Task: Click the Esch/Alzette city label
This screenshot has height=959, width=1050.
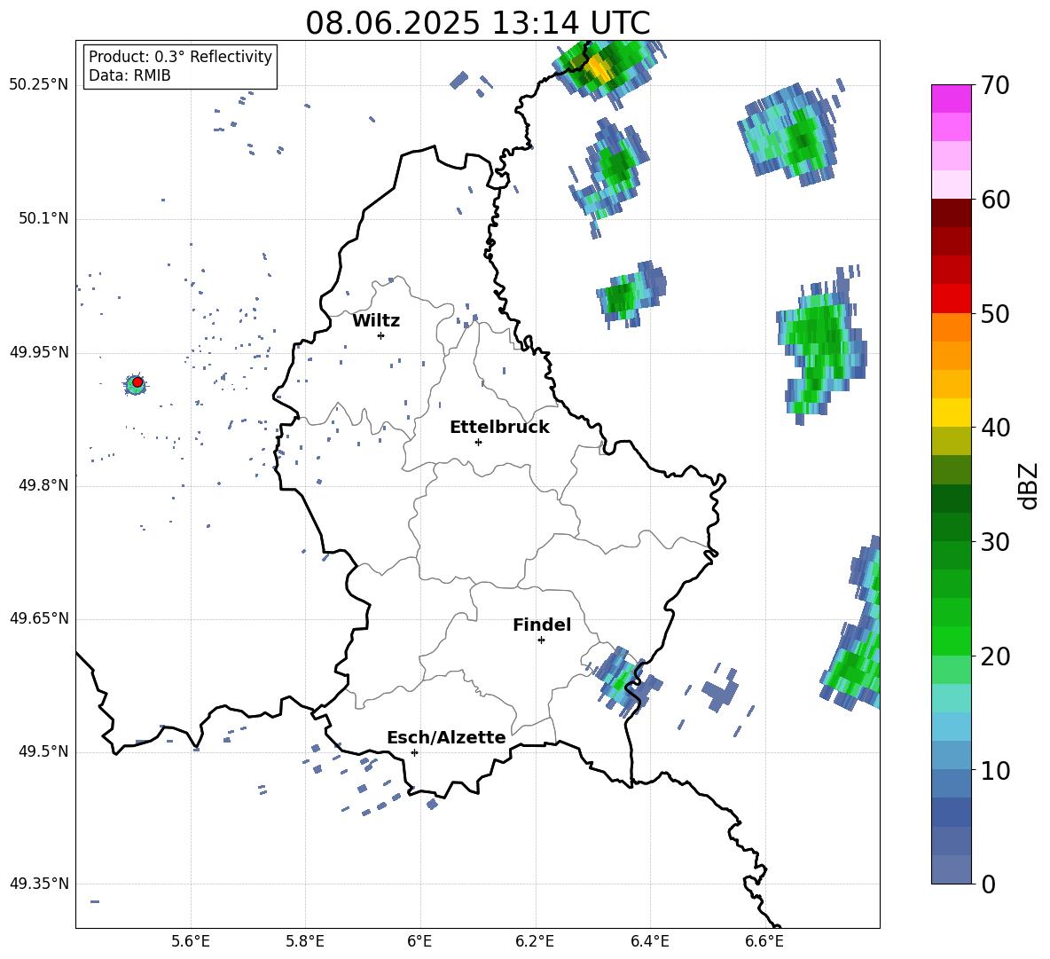Action: click(x=446, y=737)
